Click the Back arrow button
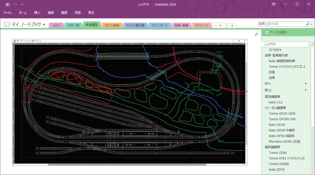 tap(8, 4)
